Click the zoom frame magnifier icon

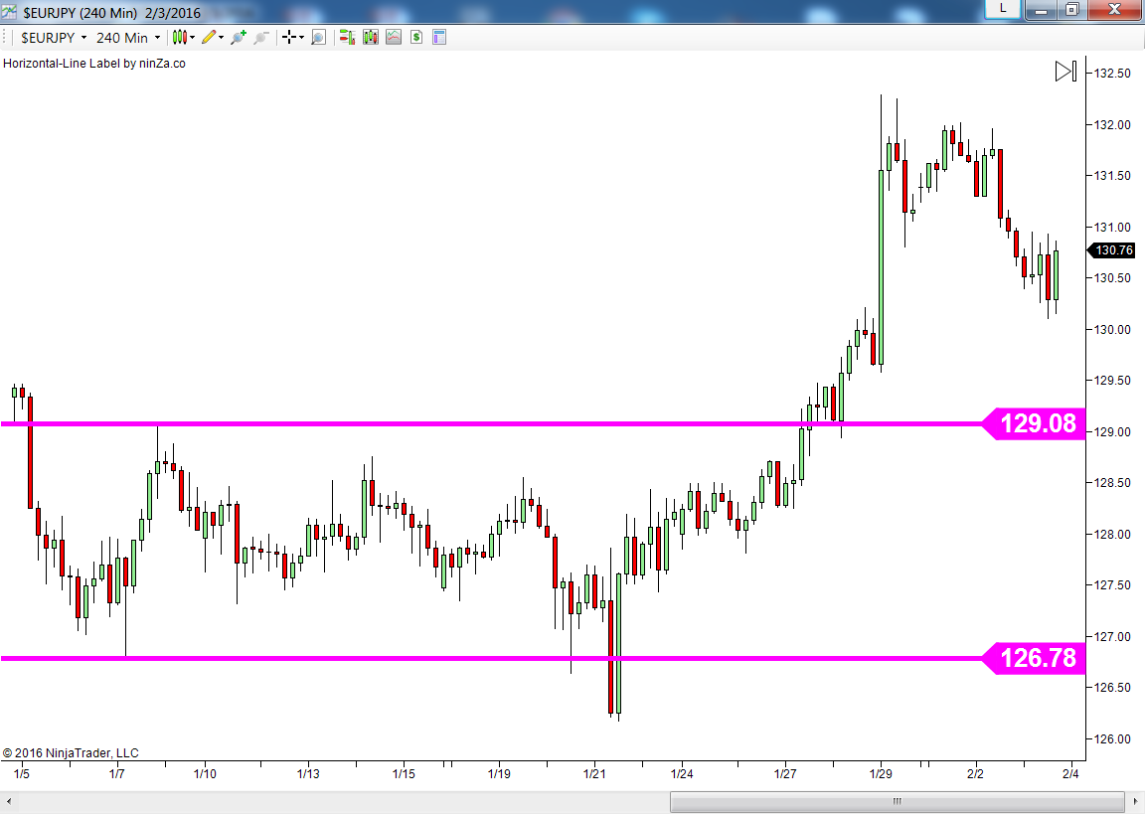pyautogui.click(x=318, y=37)
